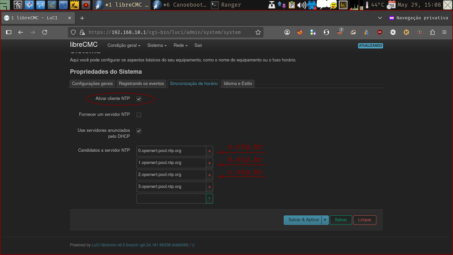The image size is (453, 255).
Task: Open the Firefox account icon in toolbar
Action: point(287,32)
